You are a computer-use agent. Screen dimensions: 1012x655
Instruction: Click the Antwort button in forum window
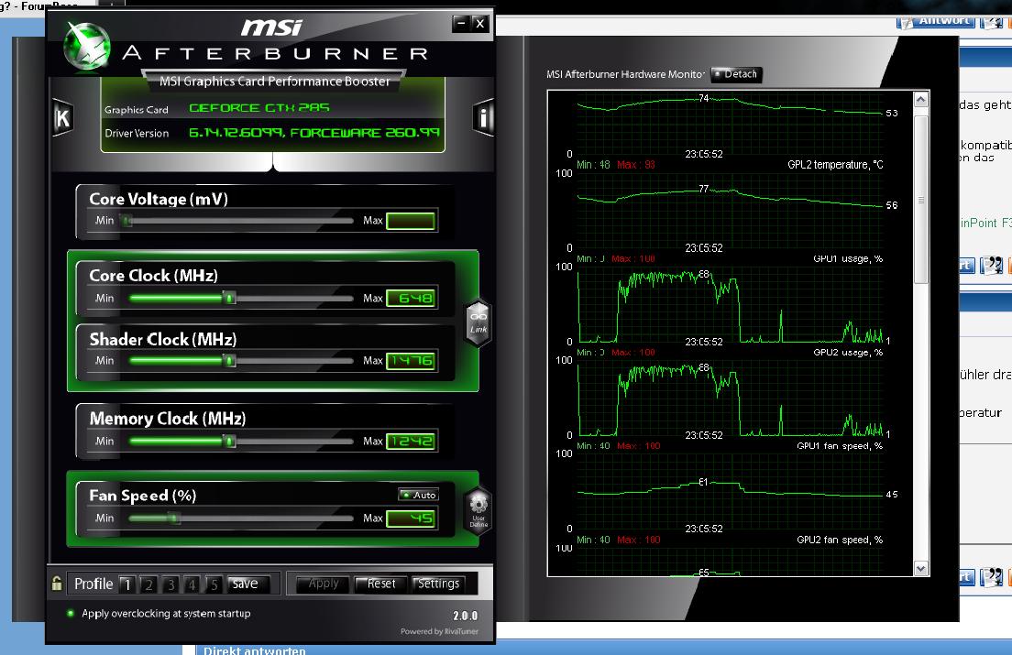click(936, 21)
